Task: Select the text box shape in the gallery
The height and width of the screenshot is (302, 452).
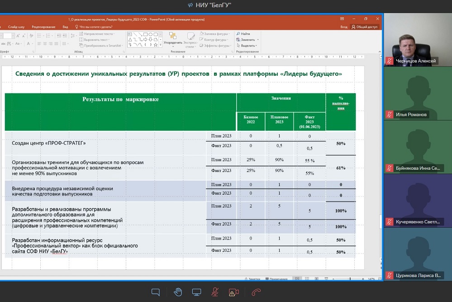Action: point(130,34)
